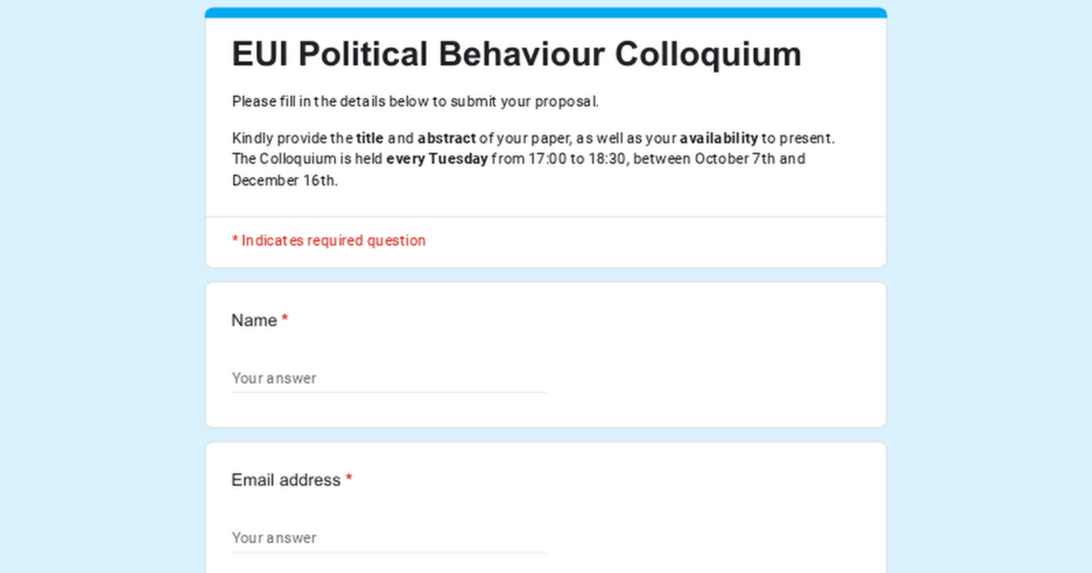The height and width of the screenshot is (573, 1092).
Task: Click the 'Name' question label
Action: [254, 320]
